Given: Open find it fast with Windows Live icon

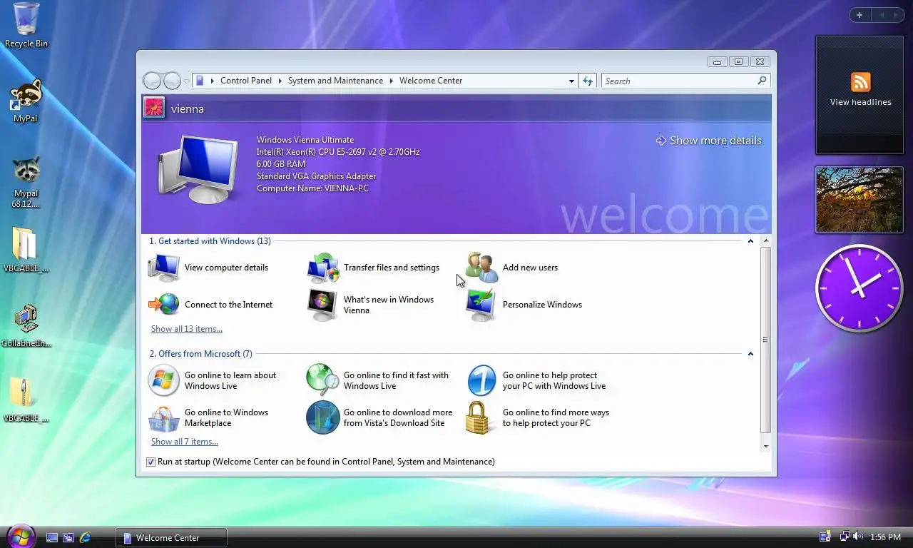Looking at the screenshot, I should [322, 380].
